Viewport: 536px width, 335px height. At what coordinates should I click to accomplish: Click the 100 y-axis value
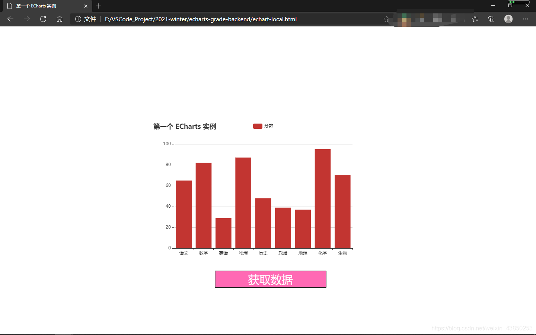click(x=167, y=144)
